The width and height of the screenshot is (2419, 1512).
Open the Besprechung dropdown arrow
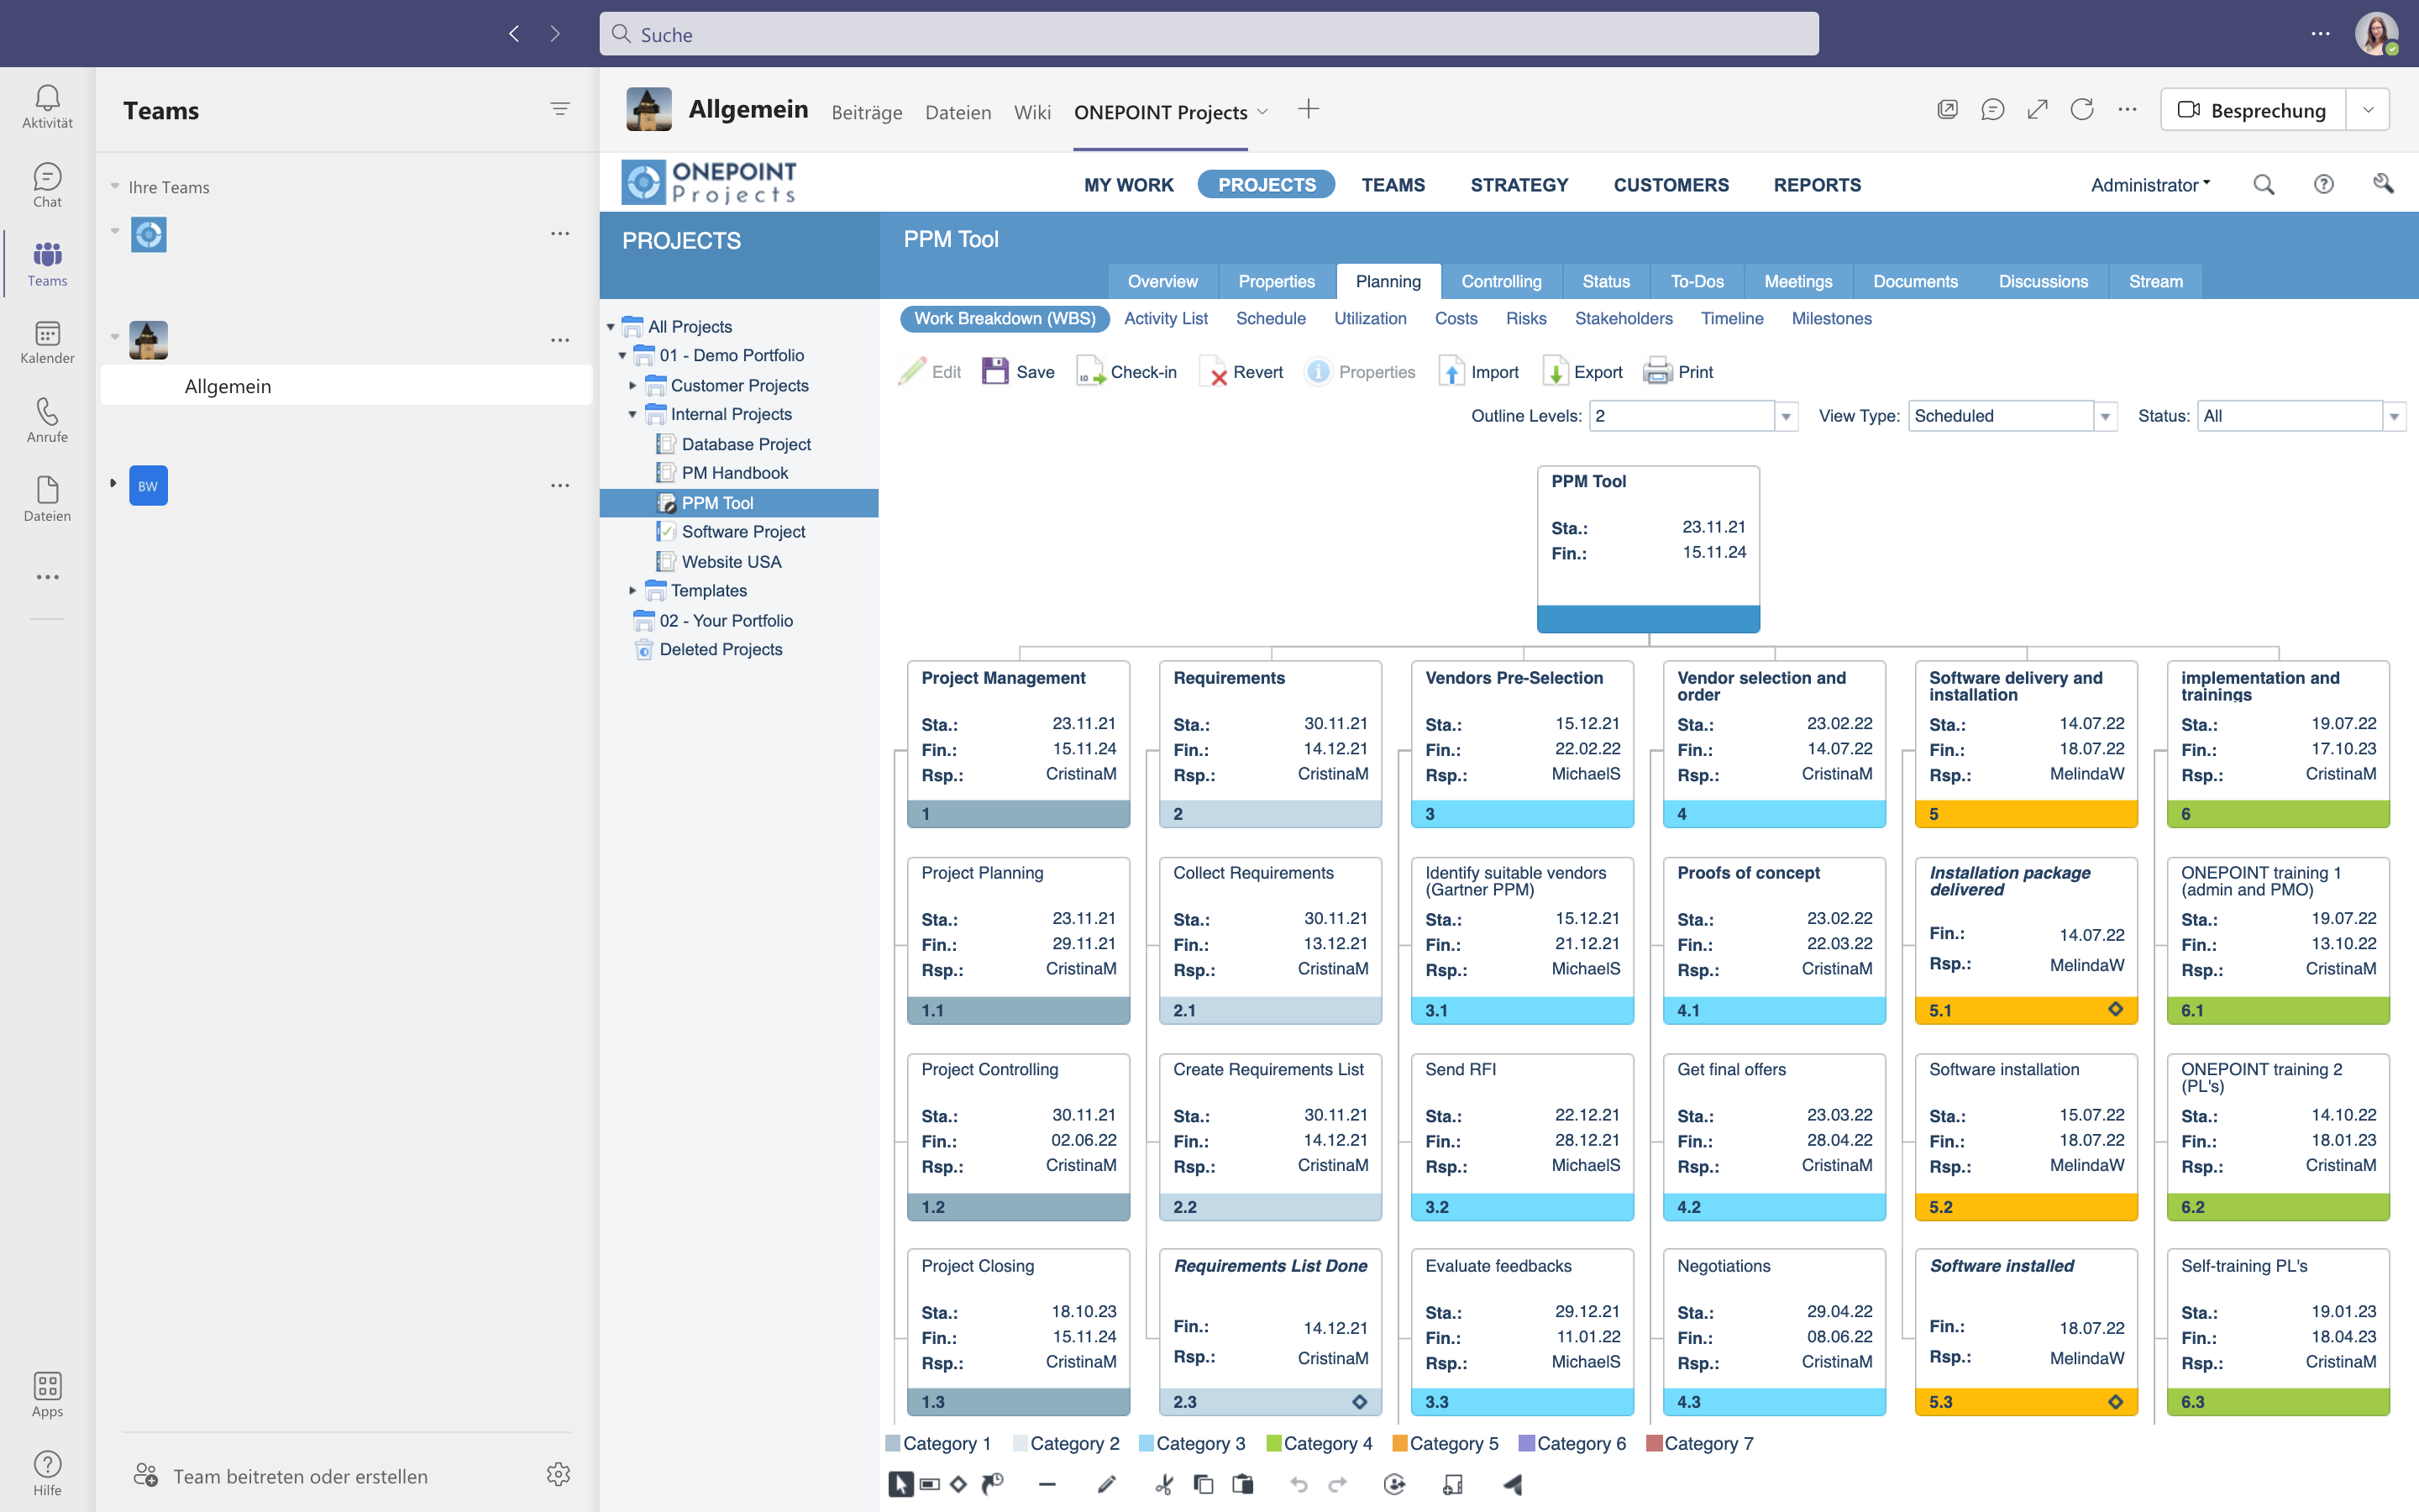2368,110
